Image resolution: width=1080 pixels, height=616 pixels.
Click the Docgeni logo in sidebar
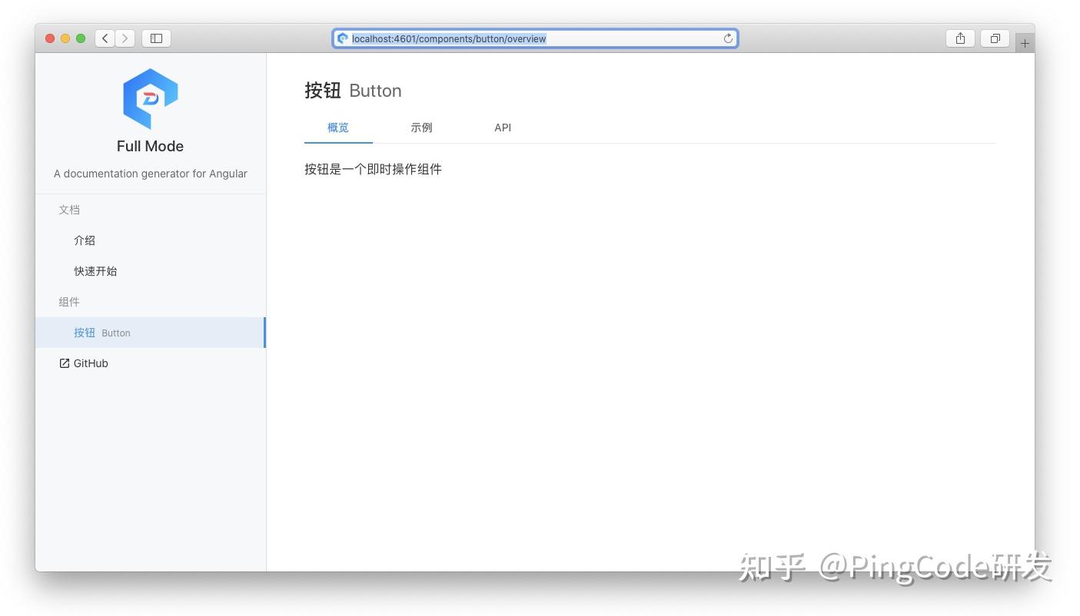point(151,98)
